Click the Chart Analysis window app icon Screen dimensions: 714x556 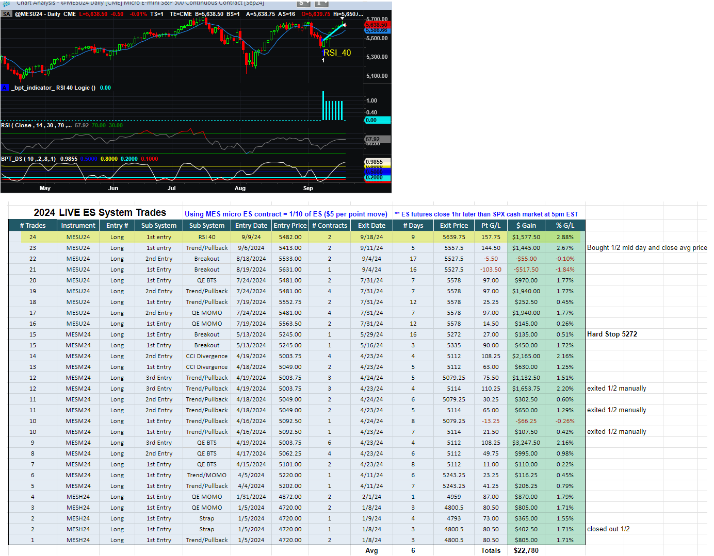pyautogui.click(x=6, y=3)
